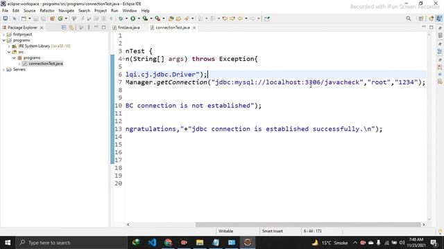Maximize the editor area
Viewport: 444px width, 249px height.
coord(431,28)
